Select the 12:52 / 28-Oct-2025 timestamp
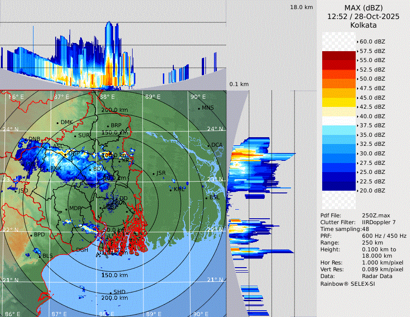Viewport: 410px width, 317px height. 363,16
